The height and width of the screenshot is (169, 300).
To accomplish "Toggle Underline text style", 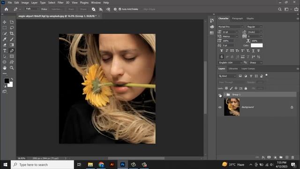I will [253, 51].
